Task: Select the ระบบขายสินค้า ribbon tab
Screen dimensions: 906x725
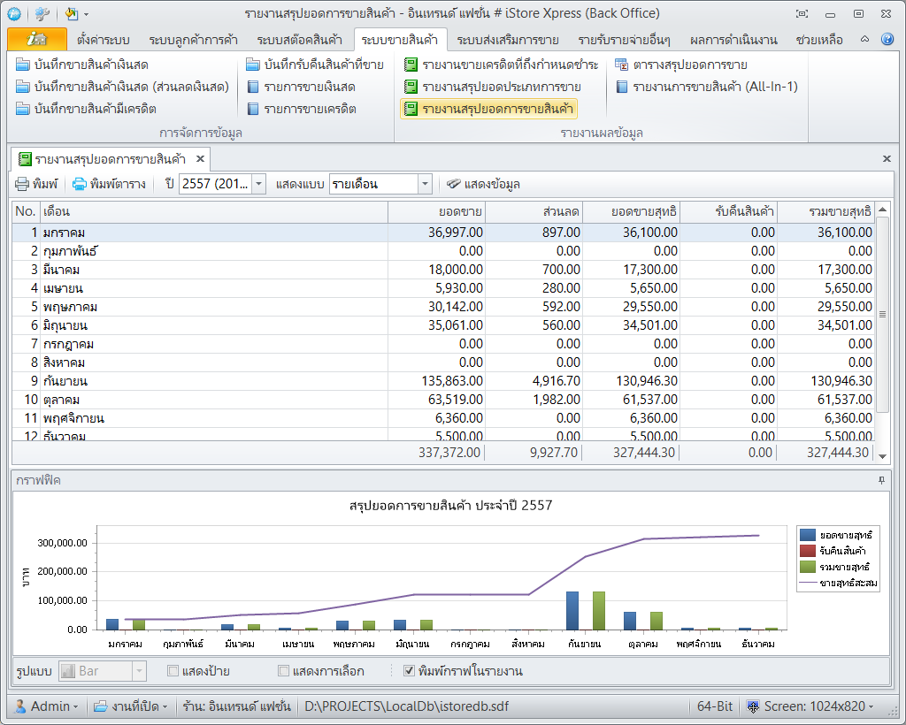Action: [400, 40]
